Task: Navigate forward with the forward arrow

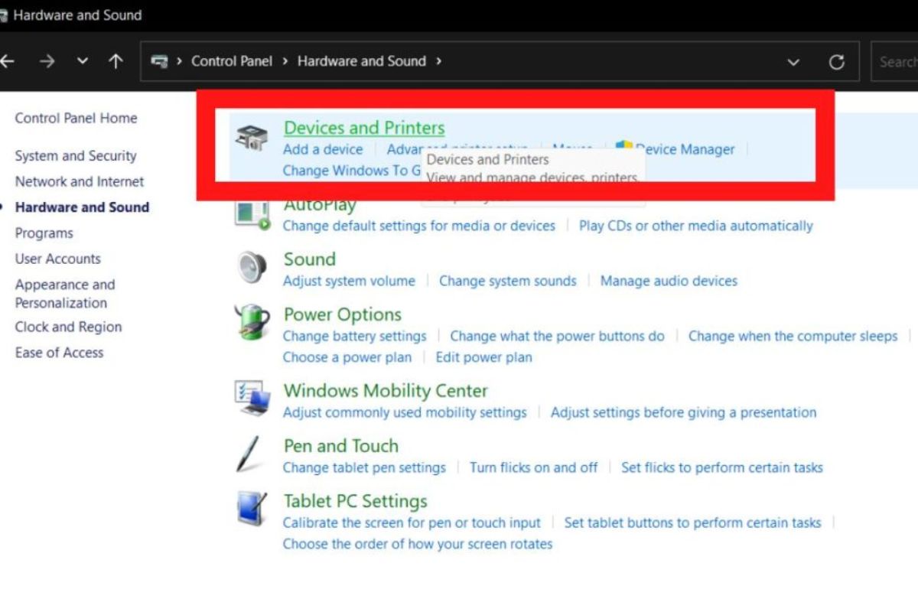Action: pos(47,62)
